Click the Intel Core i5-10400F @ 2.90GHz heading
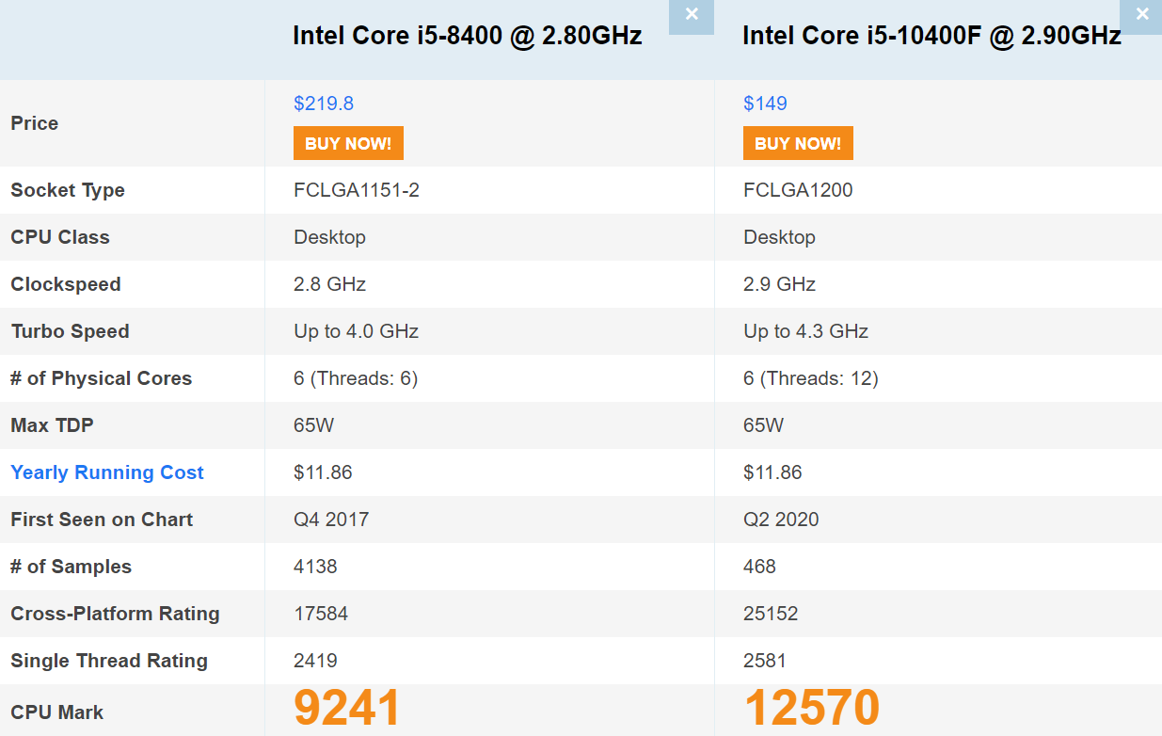The image size is (1162, 736). pos(931,36)
